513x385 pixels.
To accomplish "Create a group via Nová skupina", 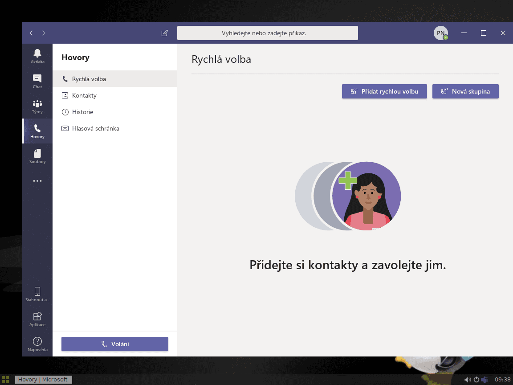I will 465,91.
